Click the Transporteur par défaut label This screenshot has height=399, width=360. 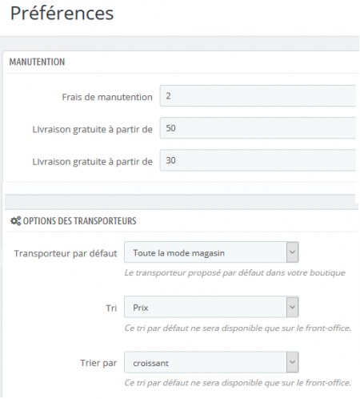66,253
